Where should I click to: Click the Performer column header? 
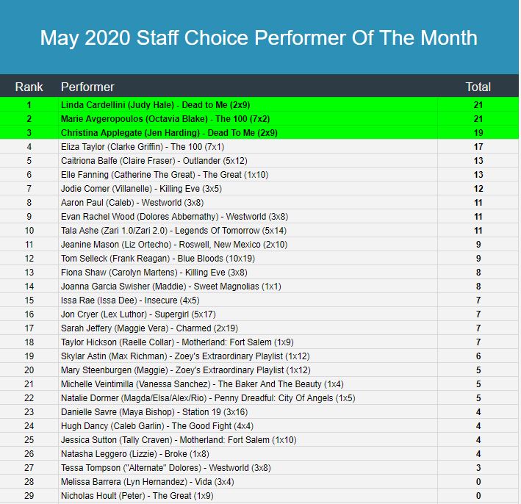pos(87,87)
